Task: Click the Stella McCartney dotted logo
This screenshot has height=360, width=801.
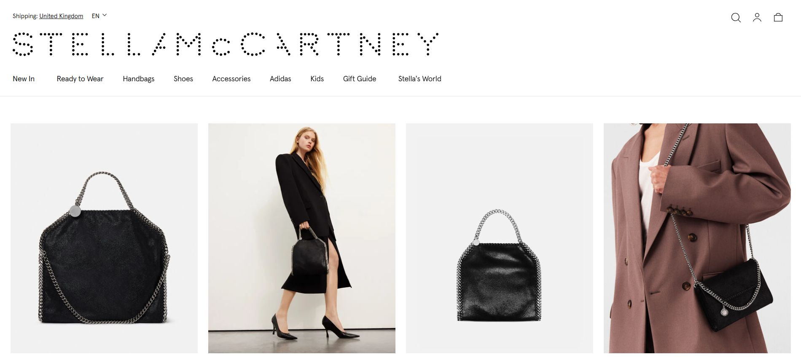Action: click(226, 44)
